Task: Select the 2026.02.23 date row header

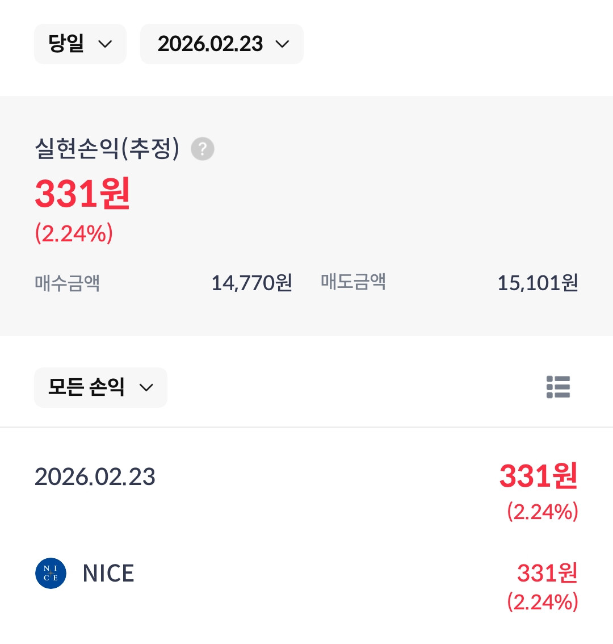Action: tap(95, 476)
